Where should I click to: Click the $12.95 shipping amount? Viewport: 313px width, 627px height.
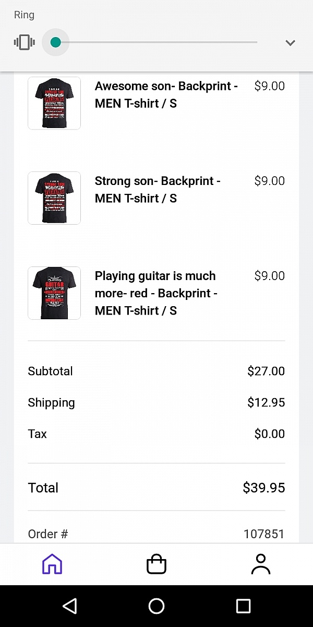[266, 403]
